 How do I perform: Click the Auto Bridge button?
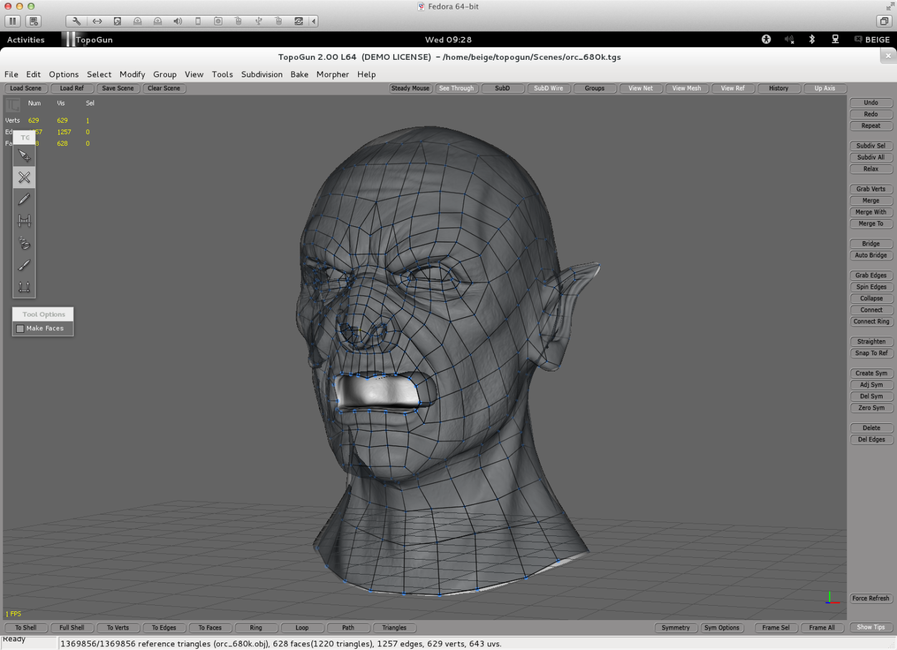tap(871, 256)
